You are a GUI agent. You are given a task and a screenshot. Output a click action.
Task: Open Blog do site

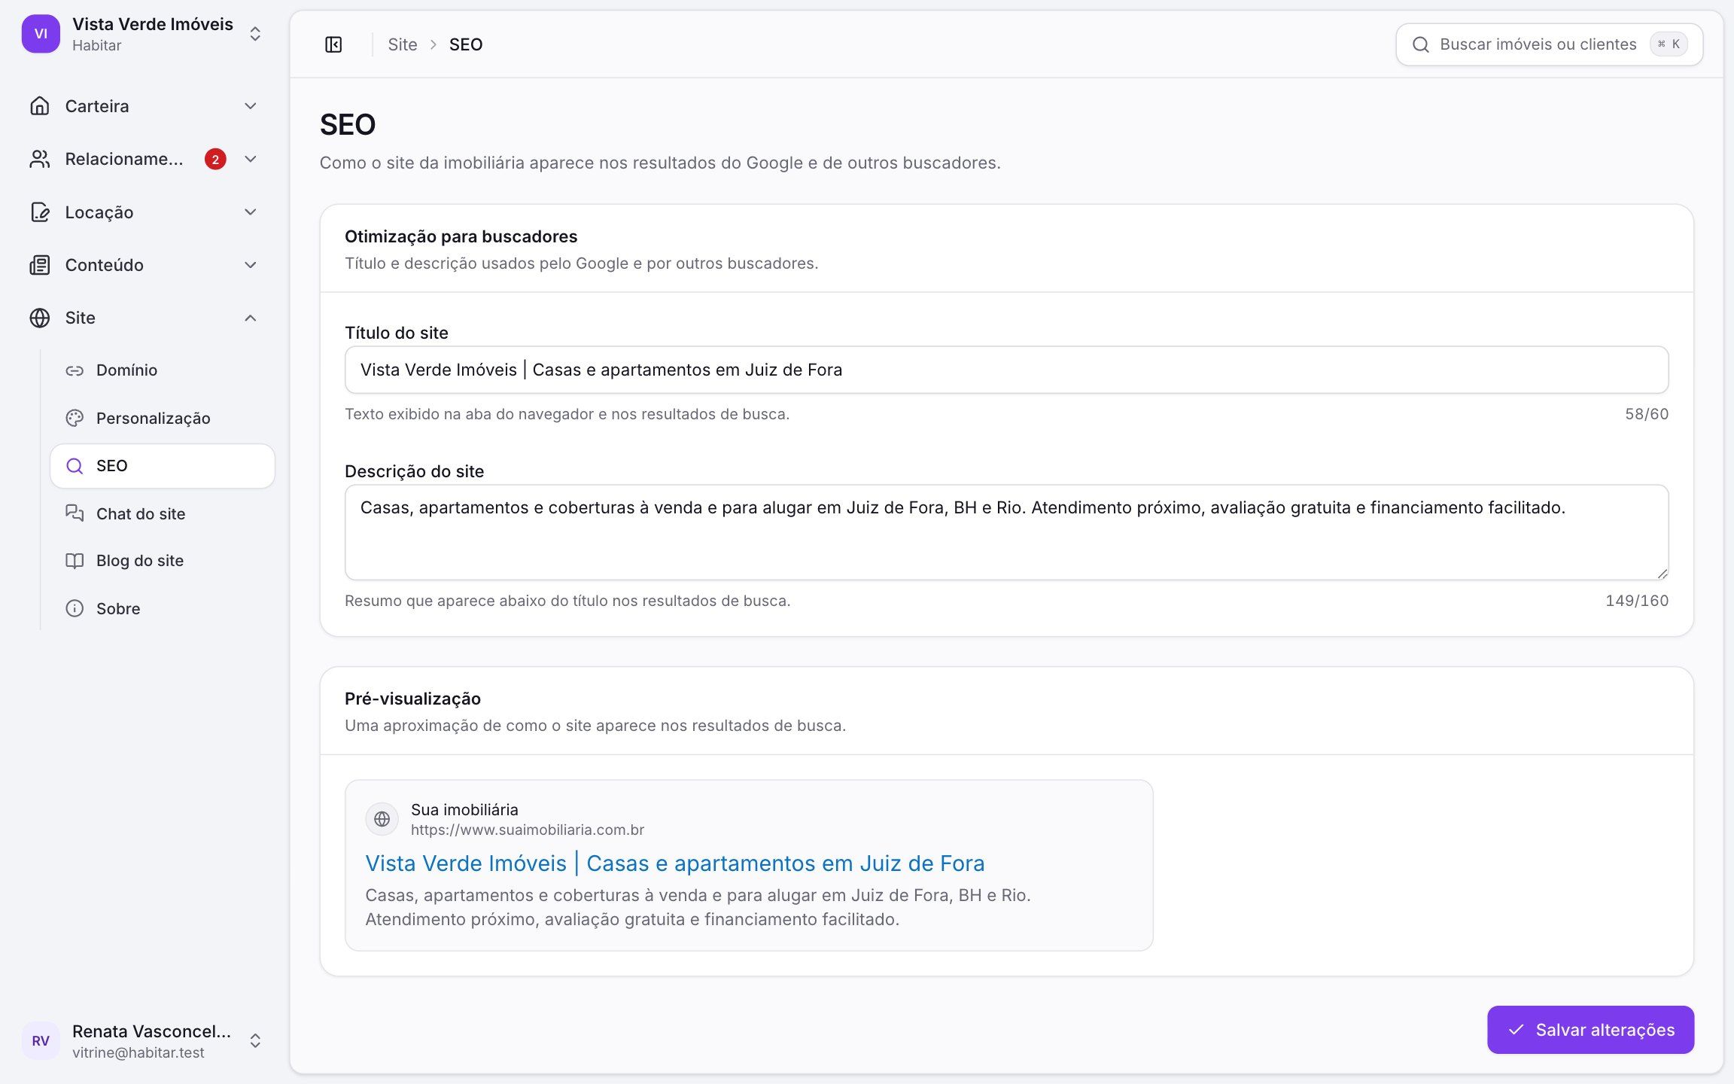163,561
